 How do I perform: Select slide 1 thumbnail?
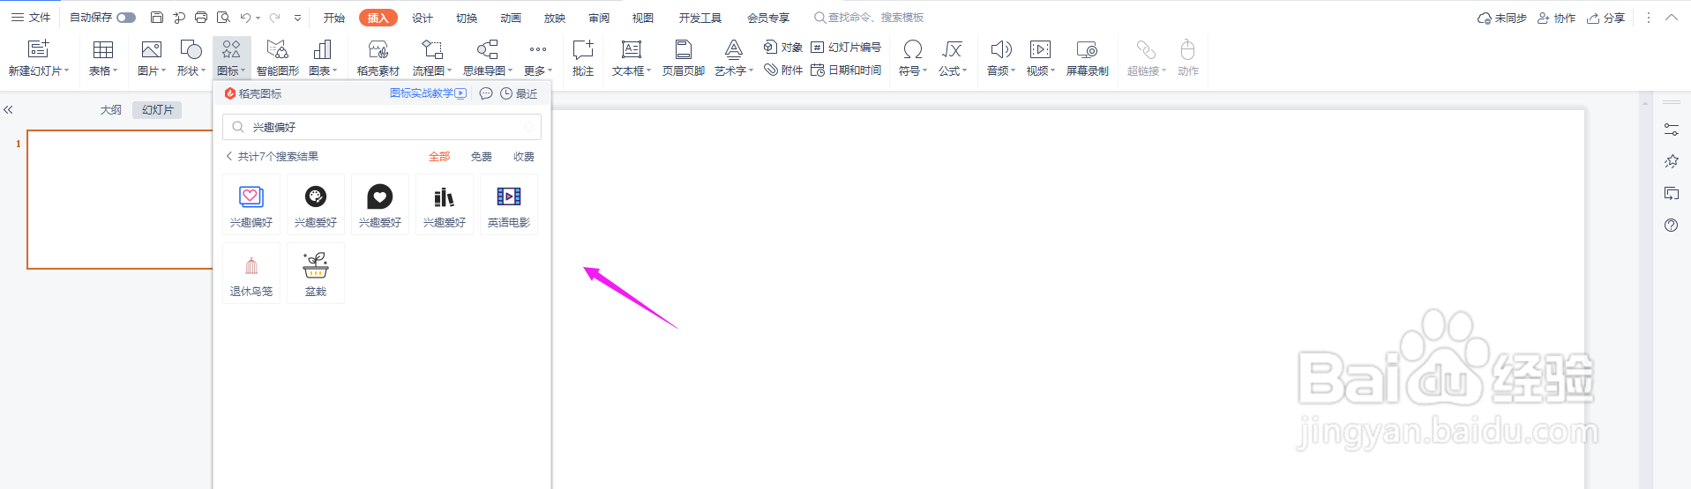click(x=120, y=199)
